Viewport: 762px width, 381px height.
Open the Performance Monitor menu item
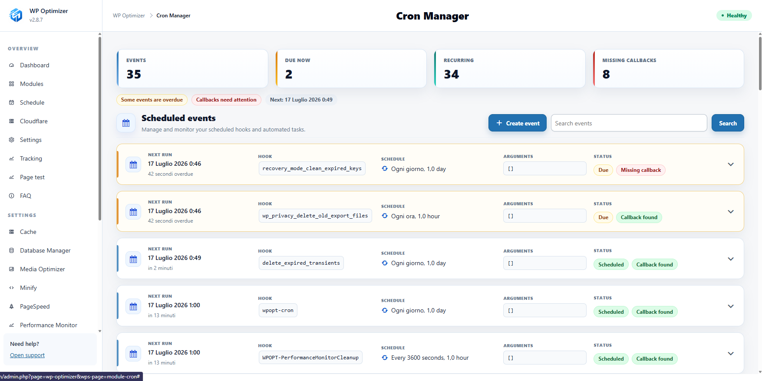tap(49, 325)
